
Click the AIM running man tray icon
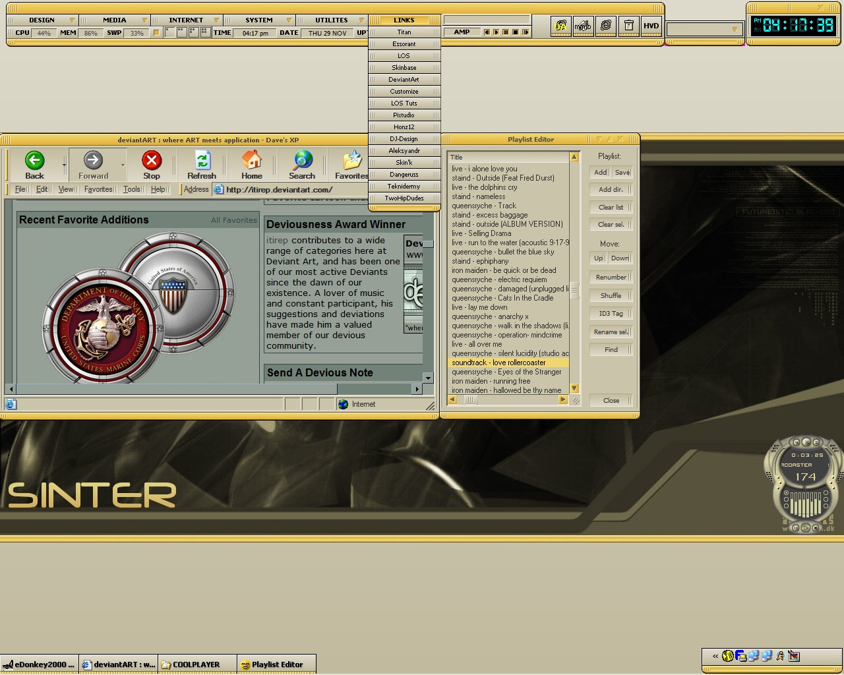point(780,656)
